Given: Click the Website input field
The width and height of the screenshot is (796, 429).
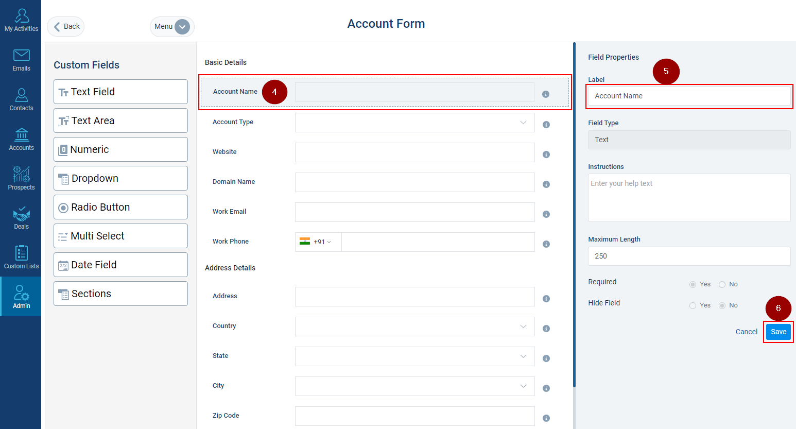Looking at the screenshot, I should click(x=414, y=152).
